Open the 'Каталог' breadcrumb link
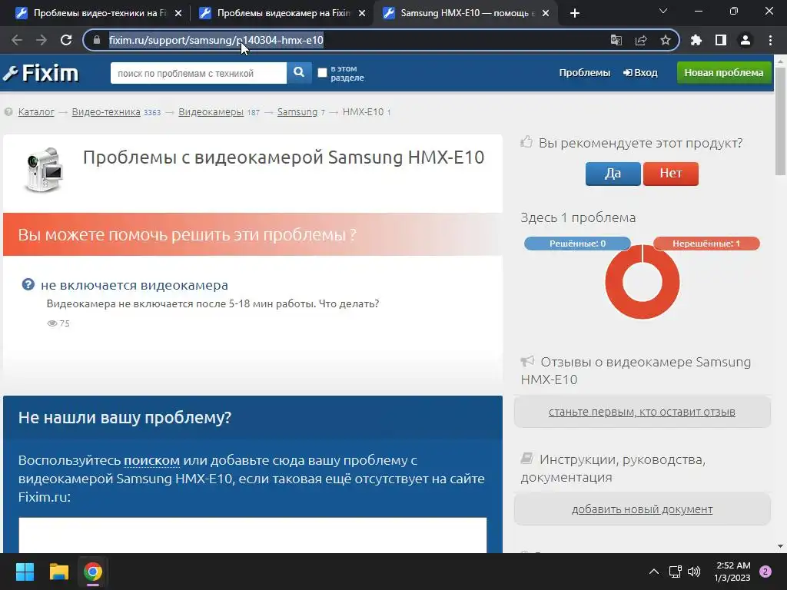This screenshot has width=787, height=590. [x=36, y=112]
